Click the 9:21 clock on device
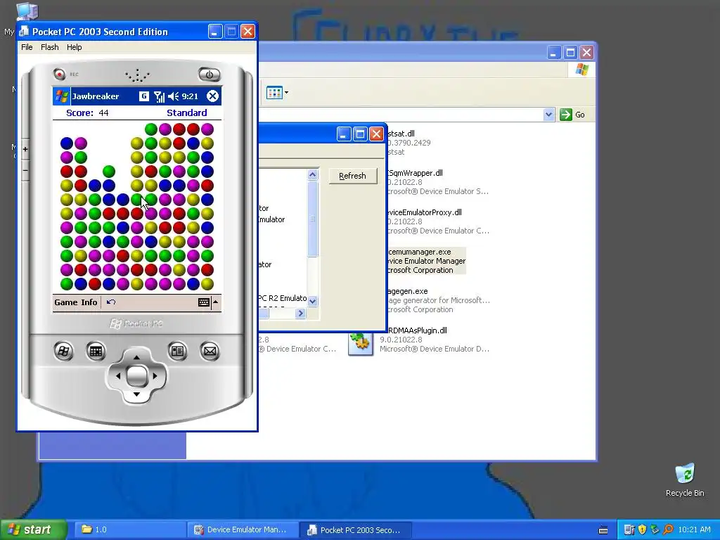The height and width of the screenshot is (540, 720). (190, 96)
